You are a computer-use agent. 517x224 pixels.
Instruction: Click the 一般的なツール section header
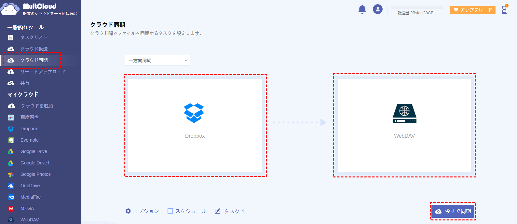point(25,27)
